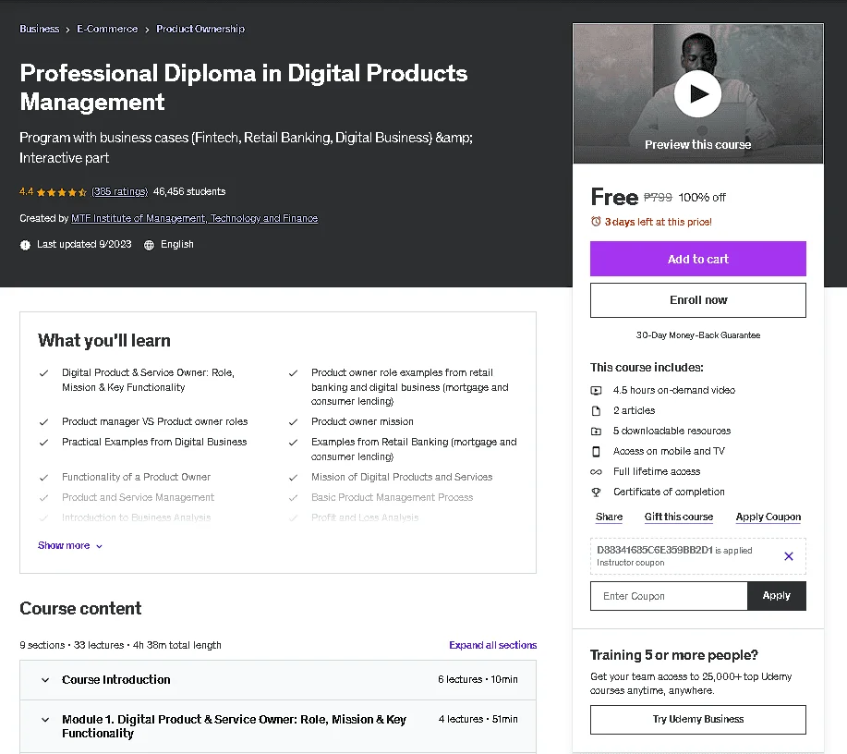Add the course to cart
The width and height of the screenshot is (847, 754).
698,259
